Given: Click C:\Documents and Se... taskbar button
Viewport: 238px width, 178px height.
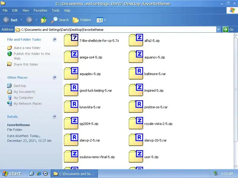Looking at the screenshot, I should pyautogui.click(x=74, y=174).
